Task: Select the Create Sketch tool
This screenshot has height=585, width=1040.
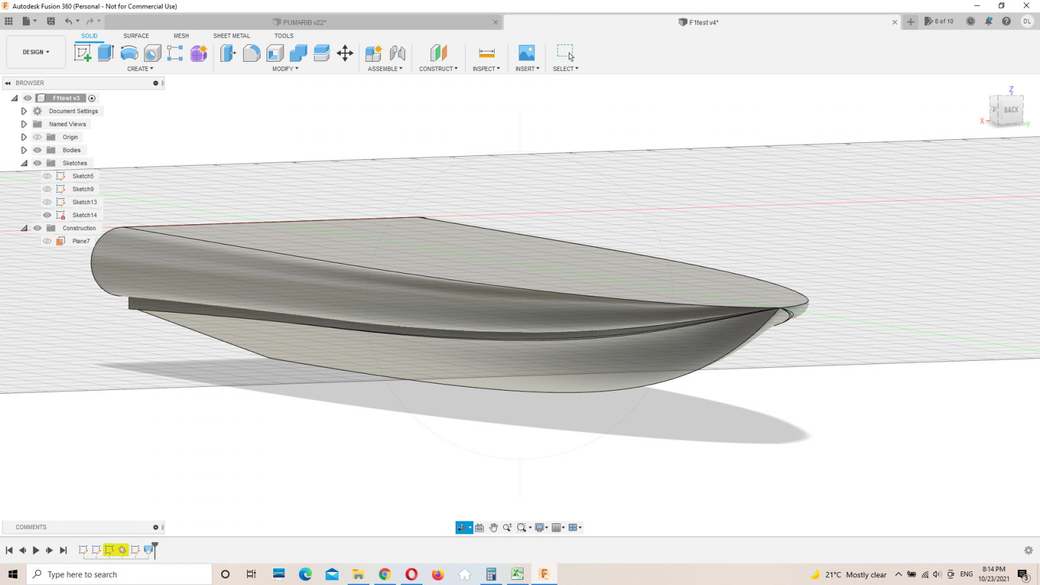Action: (x=83, y=53)
